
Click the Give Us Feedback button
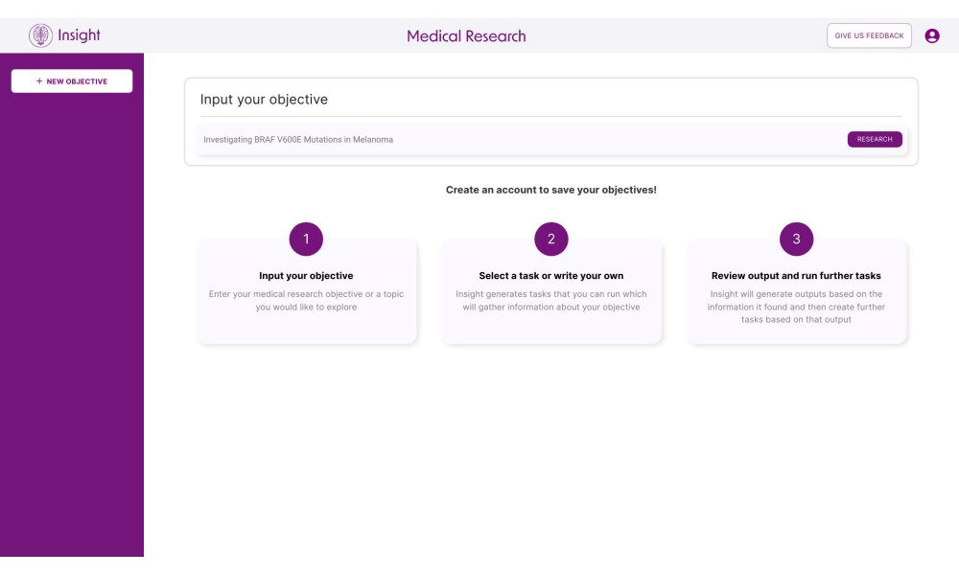pyautogui.click(x=869, y=35)
